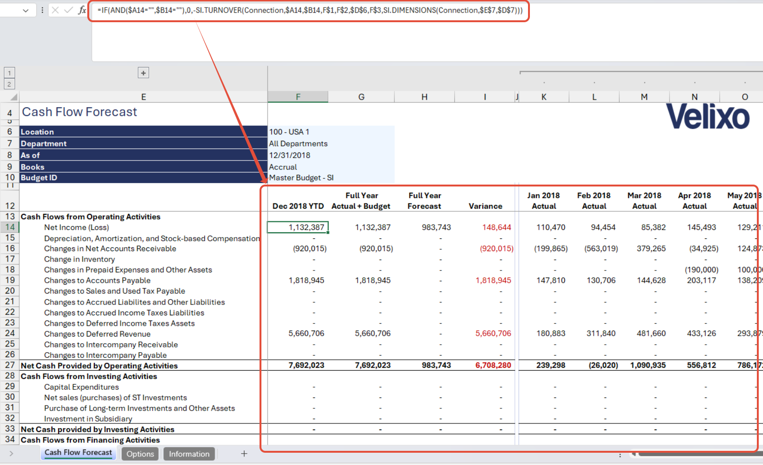Select column M header
This screenshot has height=465, width=763.
tap(645, 97)
